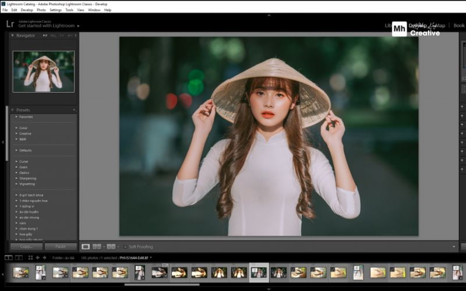Open the View menu
The height and width of the screenshot is (291, 466).
tap(80, 10)
